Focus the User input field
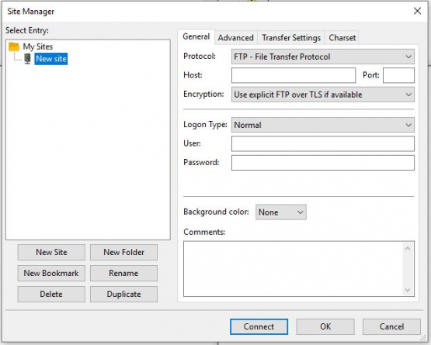 click(x=323, y=143)
